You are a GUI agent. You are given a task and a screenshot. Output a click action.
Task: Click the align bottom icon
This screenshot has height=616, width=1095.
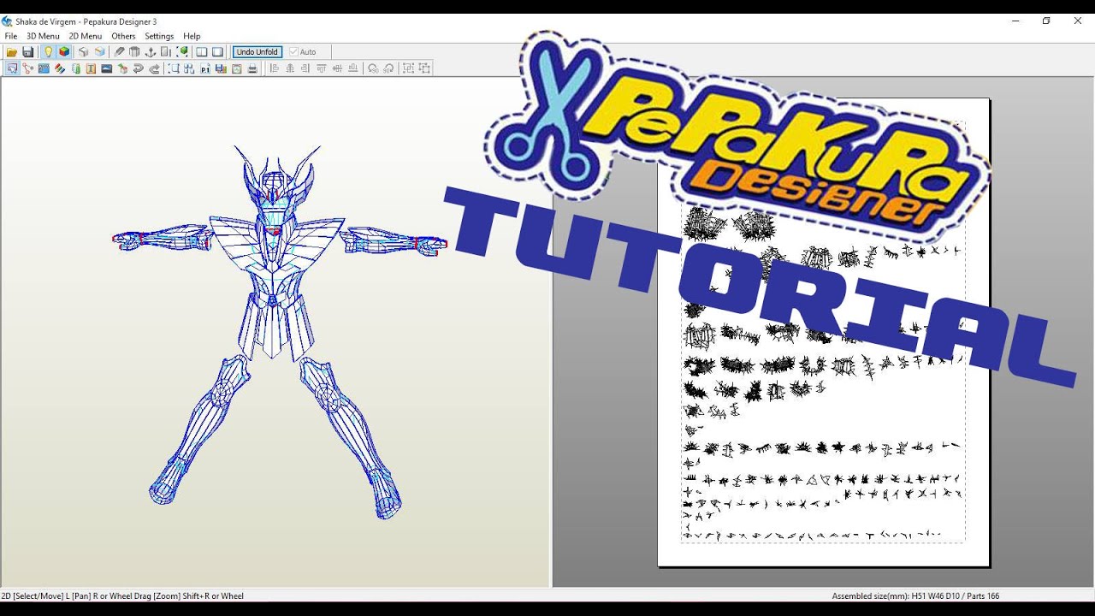[353, 68]
